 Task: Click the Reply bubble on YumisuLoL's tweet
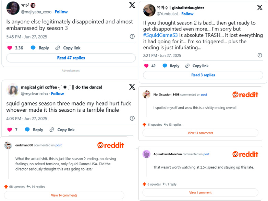pyautogui.click(x=166, y=66)
